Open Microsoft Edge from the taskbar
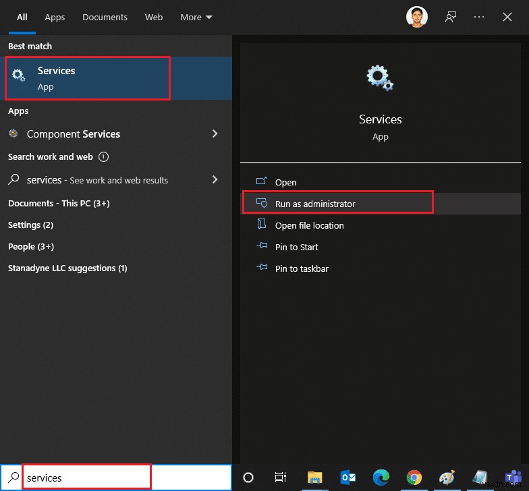Viewport: 529px width, 491px height. coord(381,478)
